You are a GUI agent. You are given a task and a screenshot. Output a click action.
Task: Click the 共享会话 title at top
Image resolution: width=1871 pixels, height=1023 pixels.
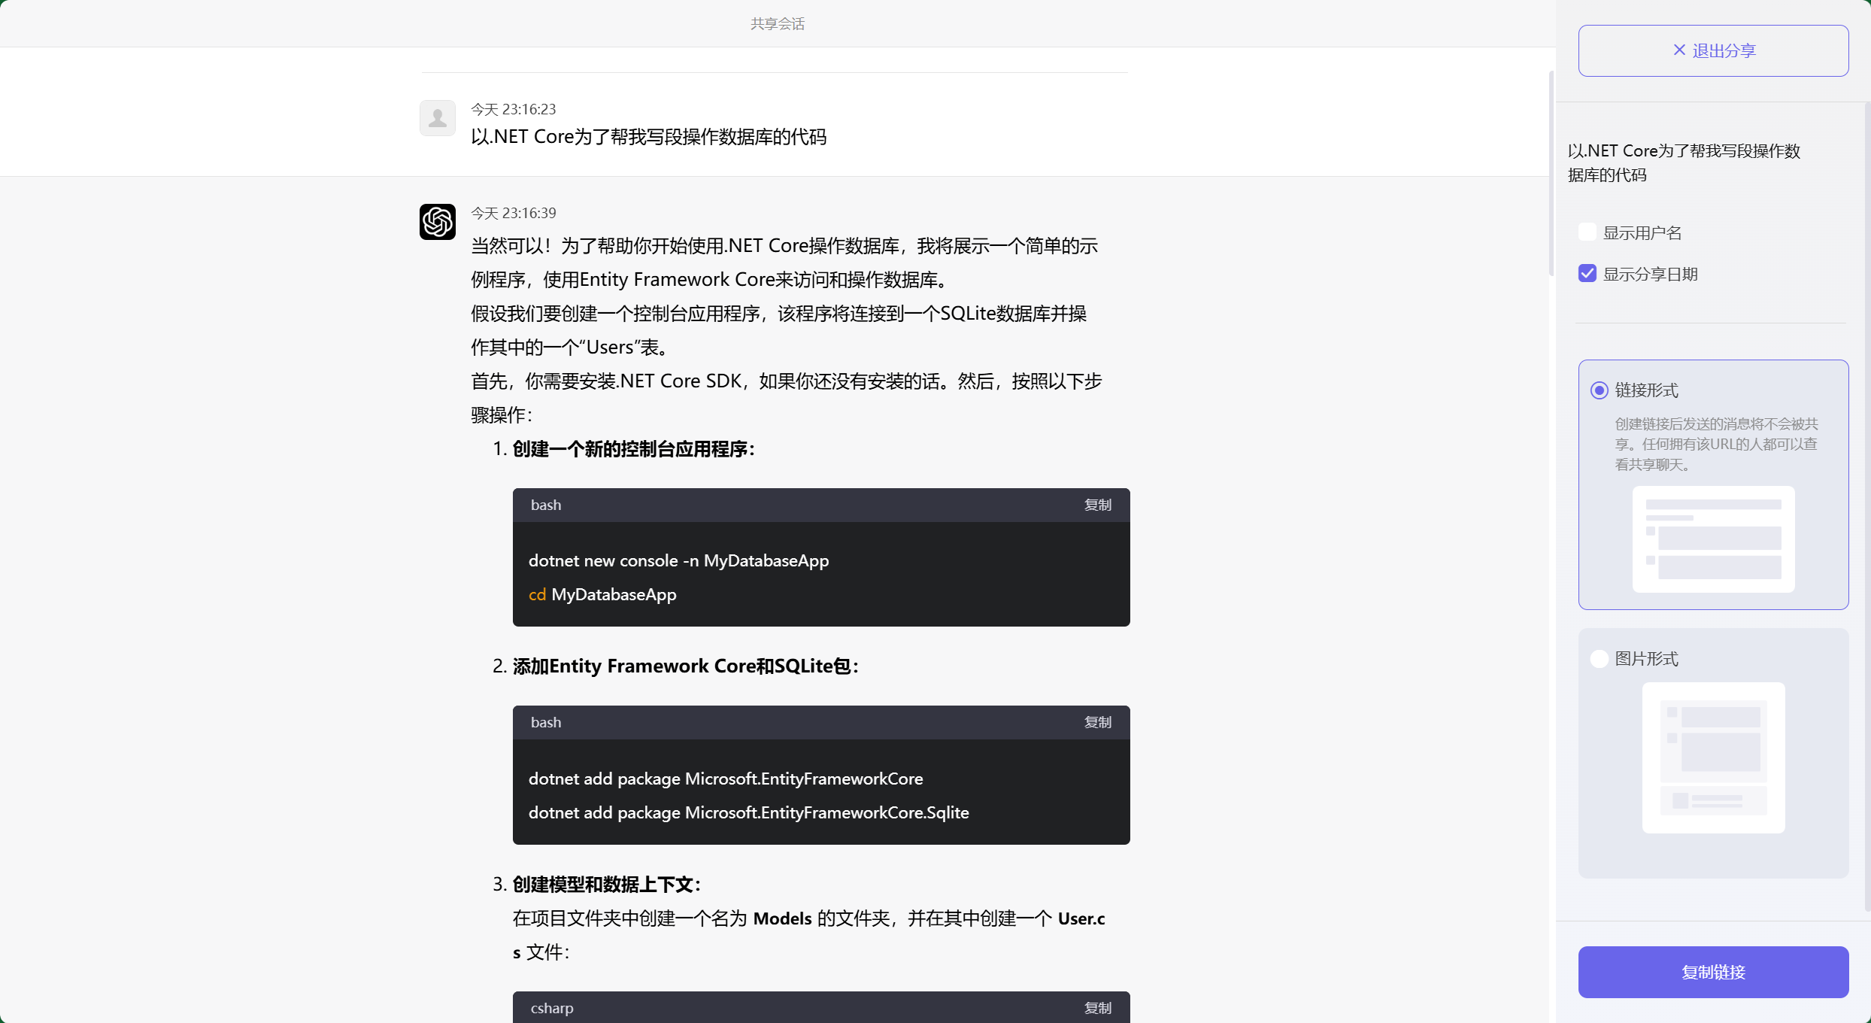coord(777,23)
